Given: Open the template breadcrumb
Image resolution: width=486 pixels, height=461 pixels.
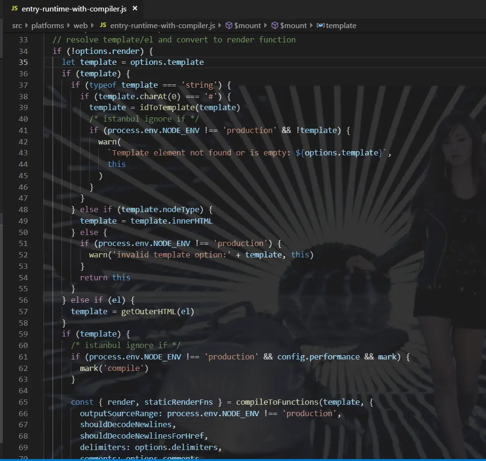Looking at the screenshot, I should 341,25.
